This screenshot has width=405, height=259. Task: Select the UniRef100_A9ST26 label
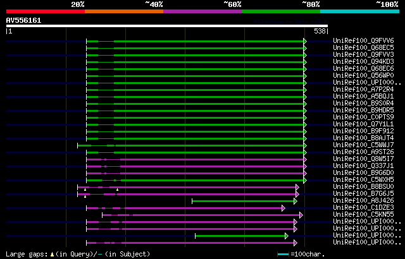pyautogui.click(x=363, y=152)
